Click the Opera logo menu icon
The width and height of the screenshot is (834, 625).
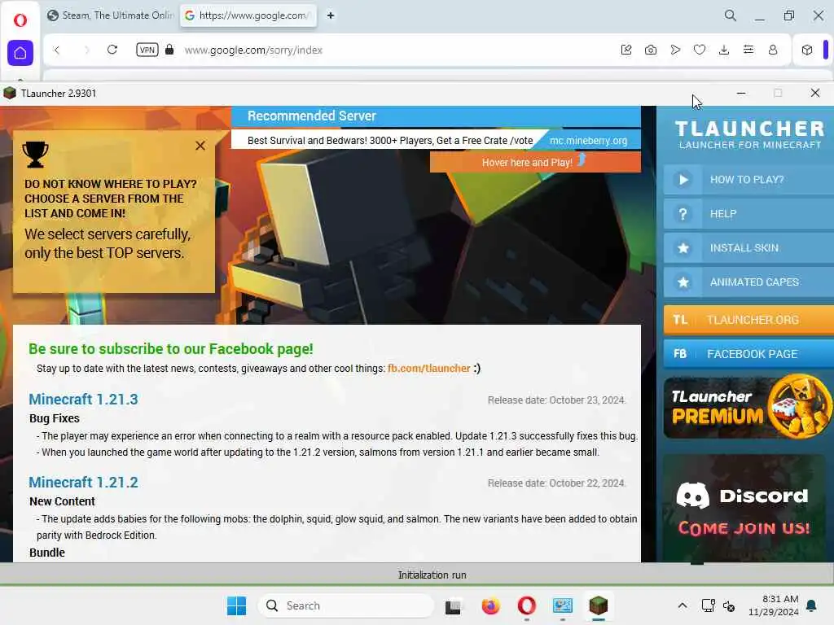click(x=20, y=20)
